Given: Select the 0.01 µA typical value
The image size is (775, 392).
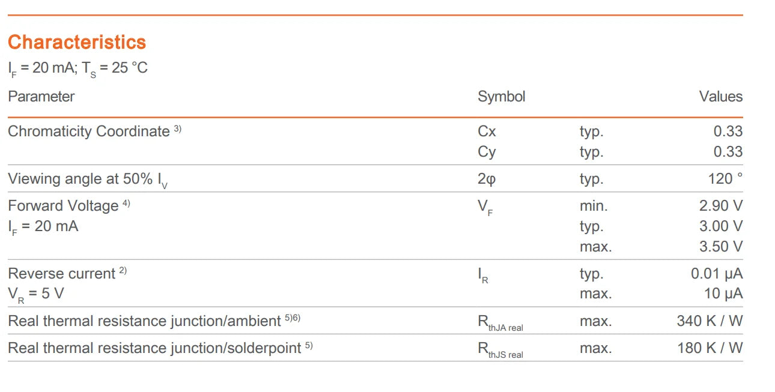Looking at the screenshot, I should (x=717, y=274).
